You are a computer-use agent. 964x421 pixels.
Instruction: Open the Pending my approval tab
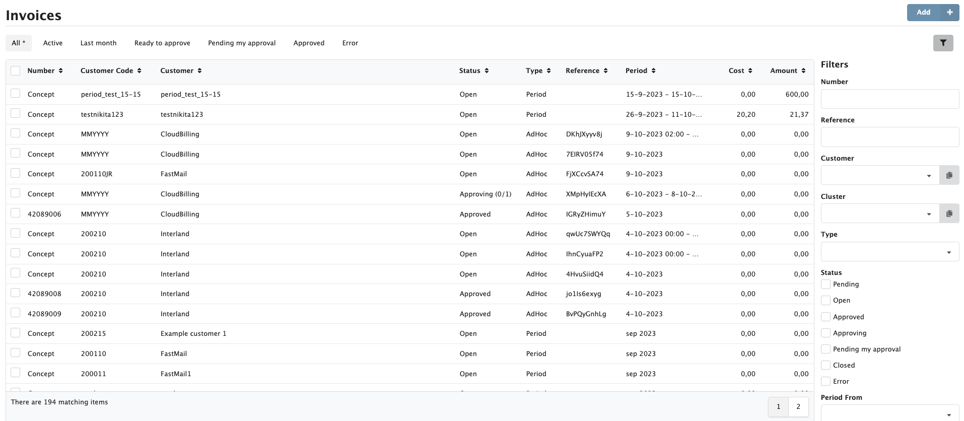[x=242, y=43]
